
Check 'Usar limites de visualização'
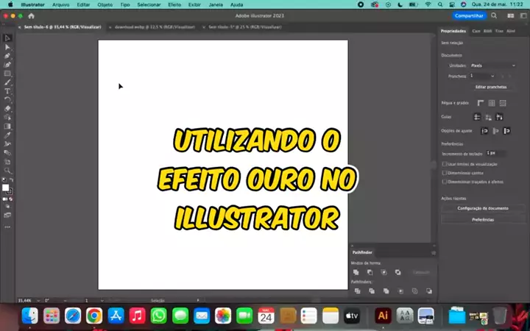click(x=445, y=164)
